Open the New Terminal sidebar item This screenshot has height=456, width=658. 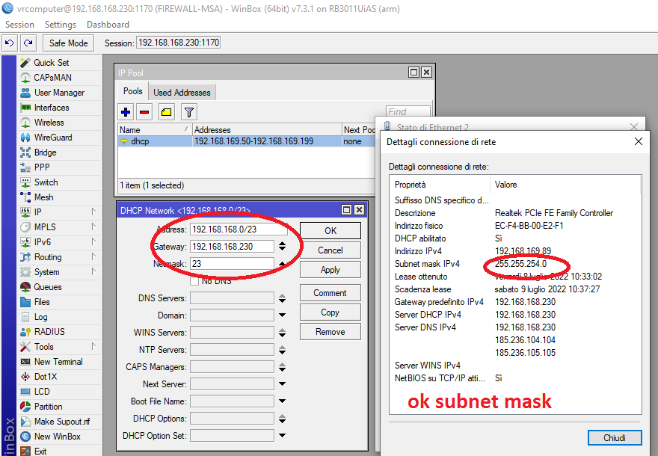pyautogui.click(x=58, y=362)
